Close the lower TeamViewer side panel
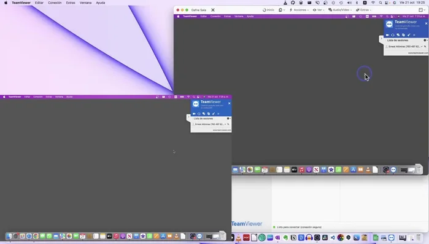 (230, 103)
